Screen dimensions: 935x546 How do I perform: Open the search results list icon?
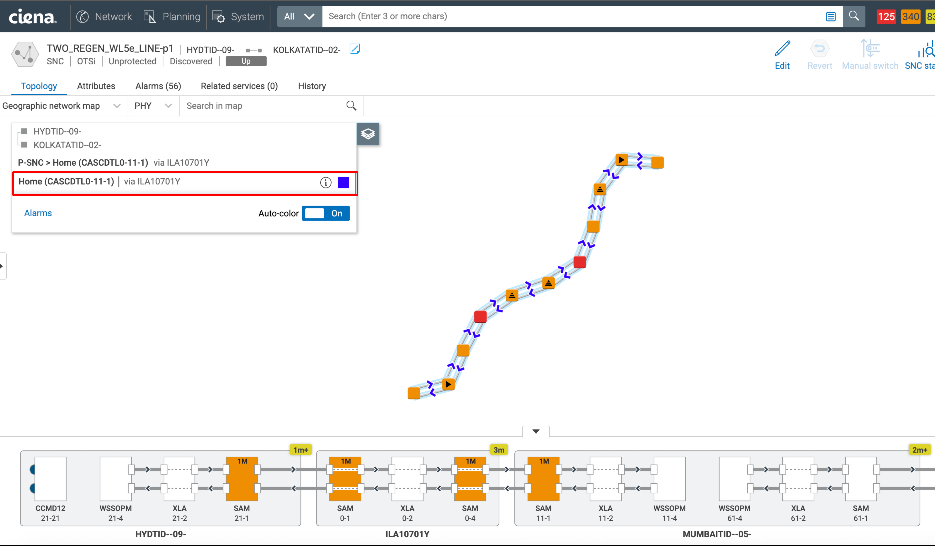pyautogui.click(x=831, y=17)
